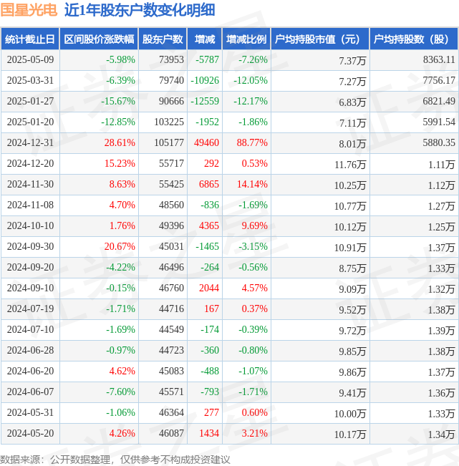This screenshot has height=466, width=459.
Task: Click the price change value 20.67%
Action: pos(120,247)
